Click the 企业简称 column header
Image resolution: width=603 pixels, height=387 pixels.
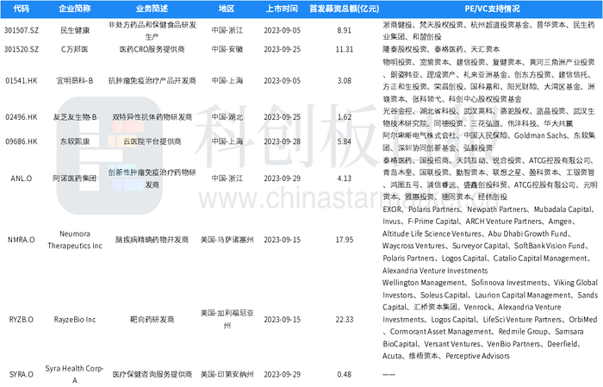click(75, 9)
